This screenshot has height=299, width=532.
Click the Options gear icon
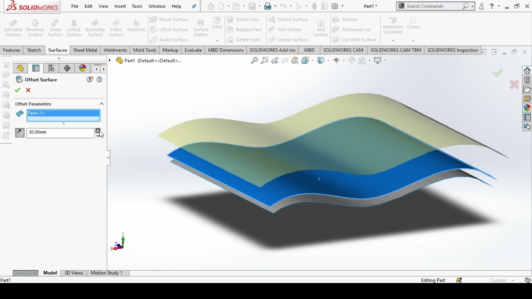point(335,6)
